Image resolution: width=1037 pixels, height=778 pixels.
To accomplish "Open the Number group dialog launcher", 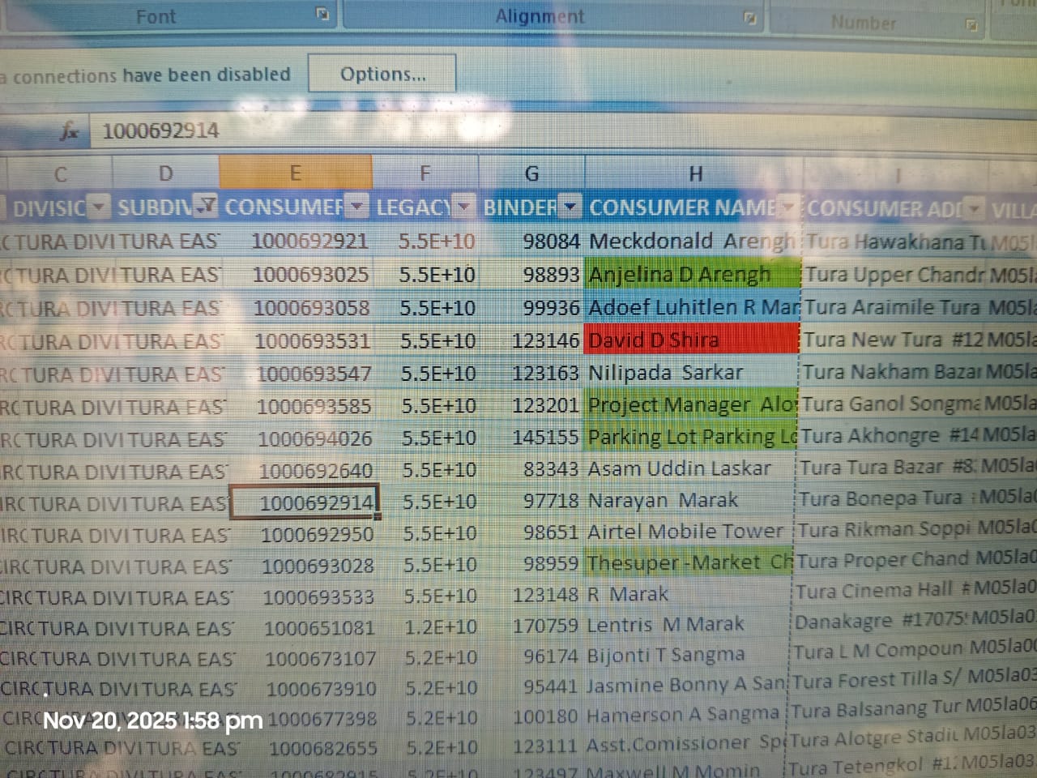I will click(x=971, y=25).
